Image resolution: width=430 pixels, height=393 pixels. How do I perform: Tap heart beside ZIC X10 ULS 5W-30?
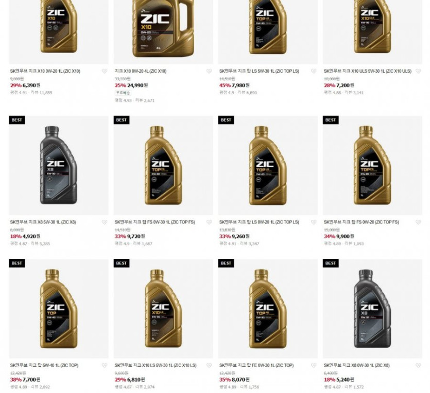click(418, 72)
